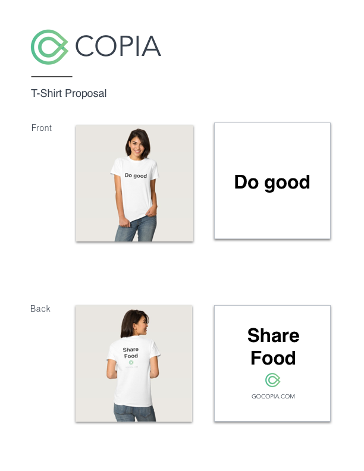Click the small green Copia icon in back design
The height and width of the screenshot is (471, 364).
point(272,380)
